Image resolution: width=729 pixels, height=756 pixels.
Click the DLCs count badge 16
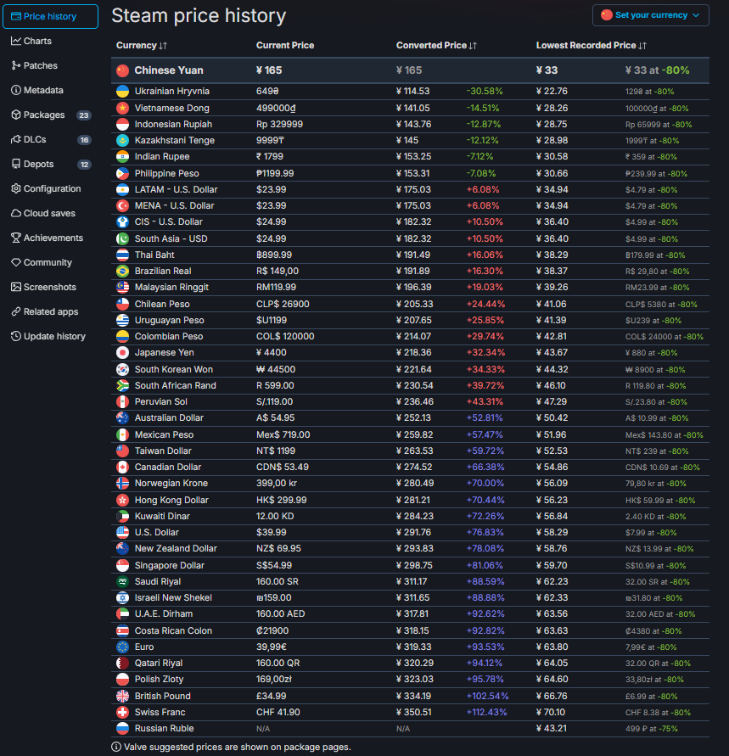(x=84, y=140)
